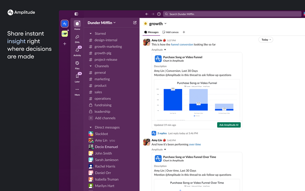305x191 pixels.
Task: Add a new tab with plus
Action: click(184, 32)
